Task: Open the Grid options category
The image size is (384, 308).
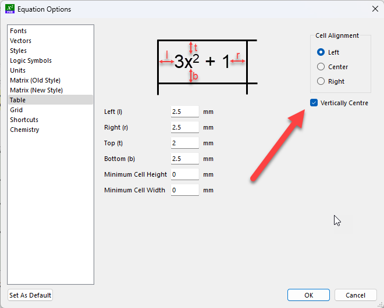Action: [17, 110]
